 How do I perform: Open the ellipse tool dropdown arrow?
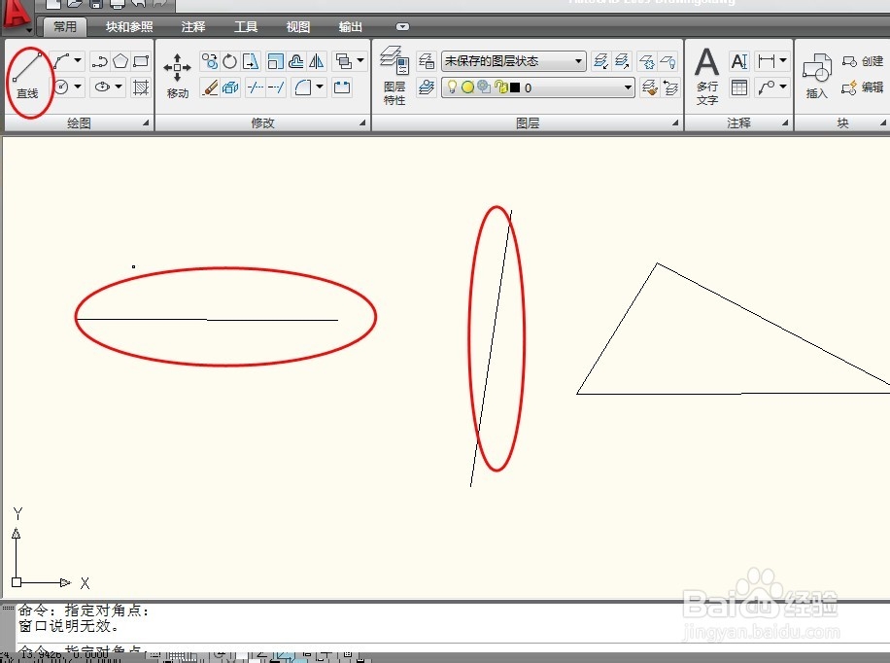click(119, 87)
